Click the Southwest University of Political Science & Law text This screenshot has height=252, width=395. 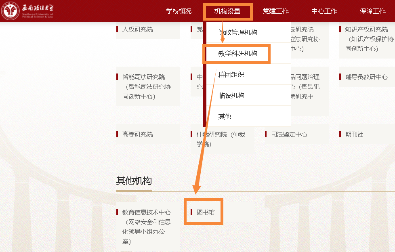38,15
